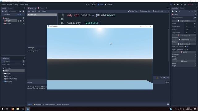Play a custom scene
Viewport: 198px width, 111px height.
(x=185, y=5)
